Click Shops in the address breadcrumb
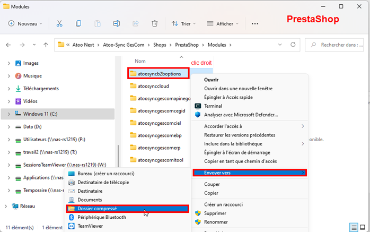Viewport: 370px width, 232px height. (160, 45)
